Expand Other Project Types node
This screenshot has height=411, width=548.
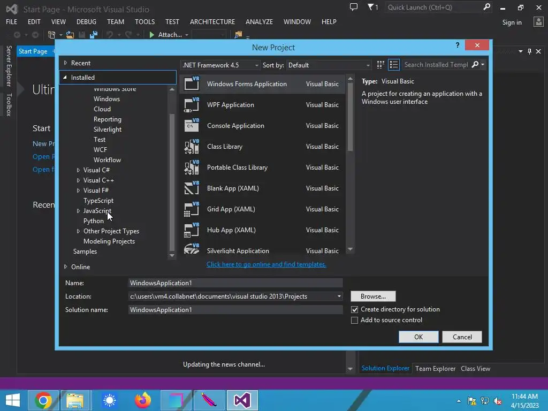(78, 231)
